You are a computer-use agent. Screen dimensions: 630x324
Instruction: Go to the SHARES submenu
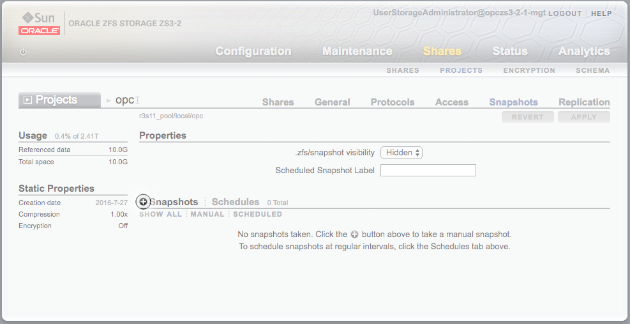tap(403, 70)
